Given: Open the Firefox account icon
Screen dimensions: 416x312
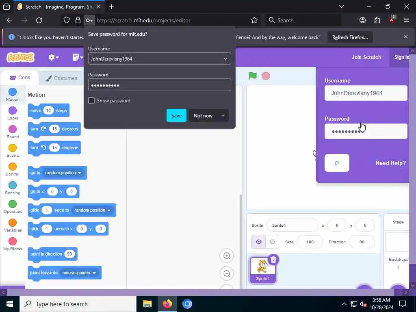Looking at the screenshot, I should click(362, 20).
